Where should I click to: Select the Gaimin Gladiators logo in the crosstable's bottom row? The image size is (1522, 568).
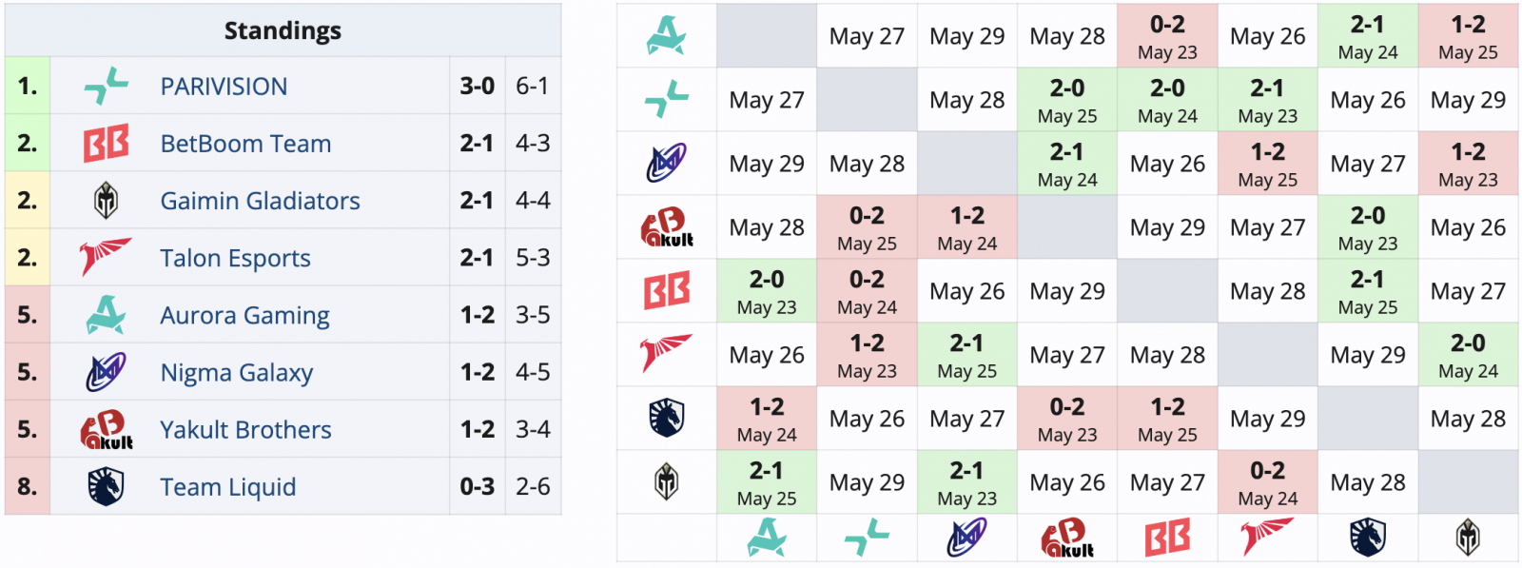coord(1468,539)
